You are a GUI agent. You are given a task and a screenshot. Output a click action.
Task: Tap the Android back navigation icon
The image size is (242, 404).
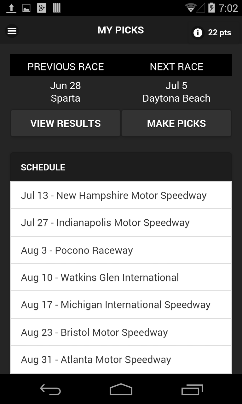[50, 390]
